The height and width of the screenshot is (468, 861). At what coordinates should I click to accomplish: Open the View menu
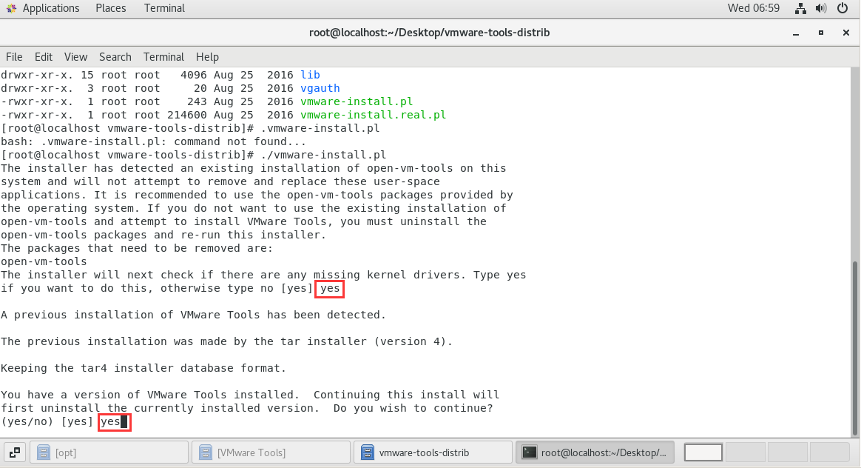coord(75,56)
